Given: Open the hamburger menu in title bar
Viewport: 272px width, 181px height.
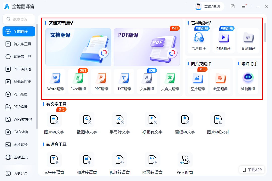Looking at the screenshot, I should click(x=244, y=6).
